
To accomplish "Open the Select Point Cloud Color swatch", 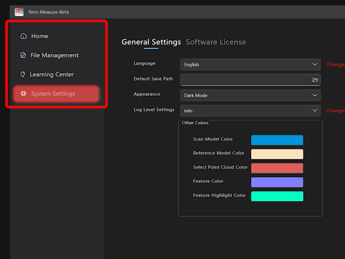I will tap(277, 168).
